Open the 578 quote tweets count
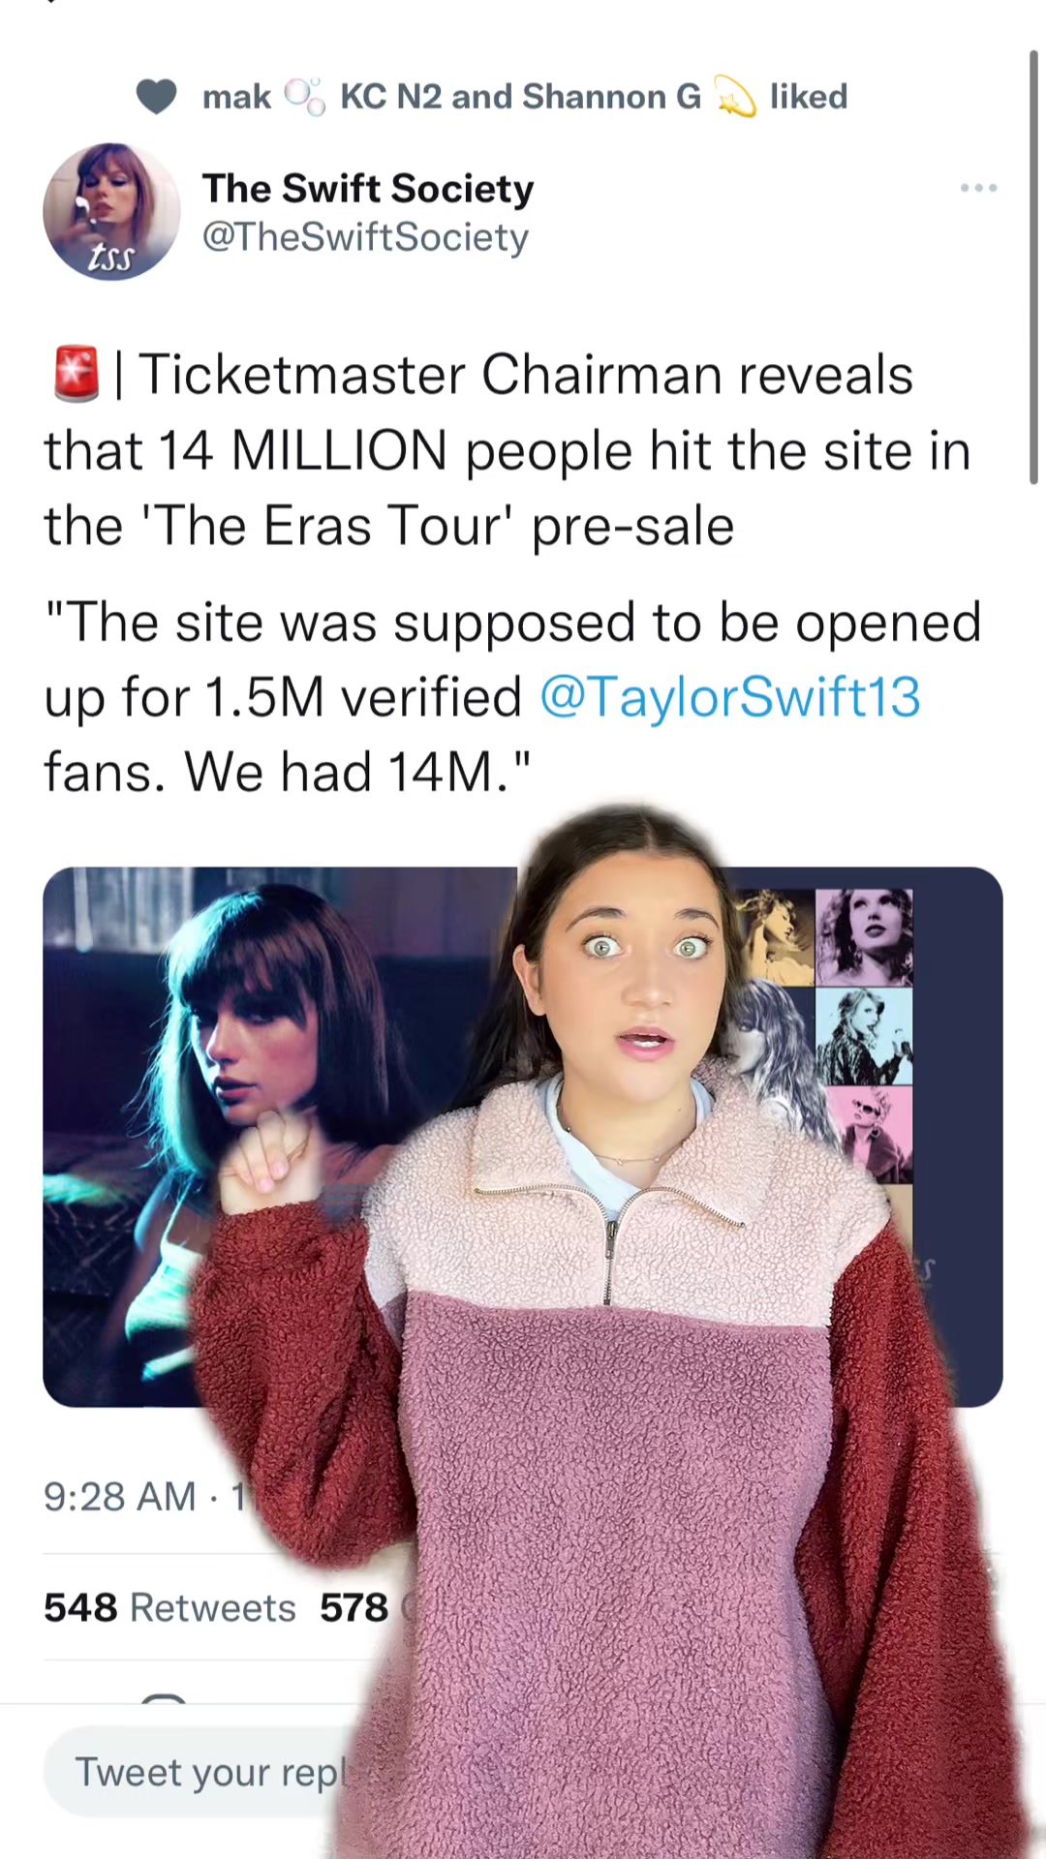The image size is (1046, 1859). pyautogui.click(x=354, y=1607)
